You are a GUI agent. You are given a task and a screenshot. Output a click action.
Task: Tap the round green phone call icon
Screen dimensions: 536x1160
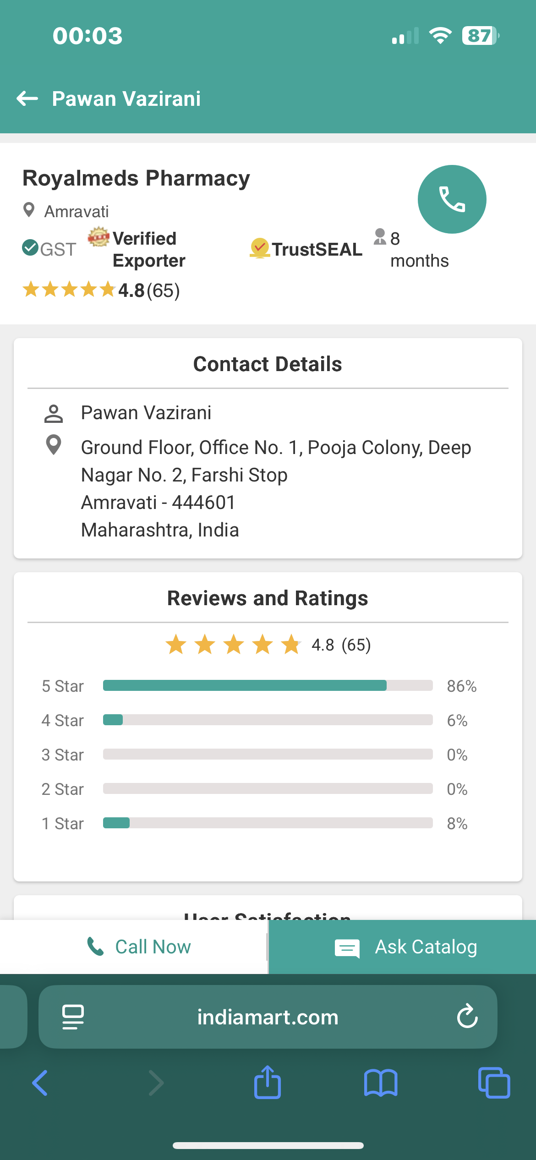point(452,199)
